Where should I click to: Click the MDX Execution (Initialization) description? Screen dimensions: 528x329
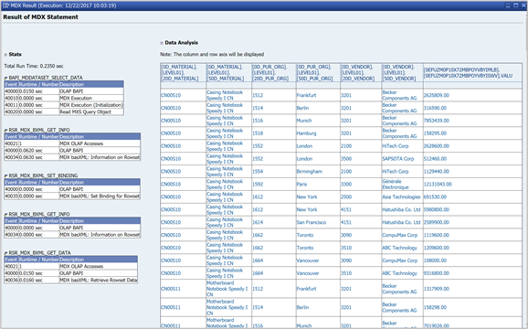(91, 105)
